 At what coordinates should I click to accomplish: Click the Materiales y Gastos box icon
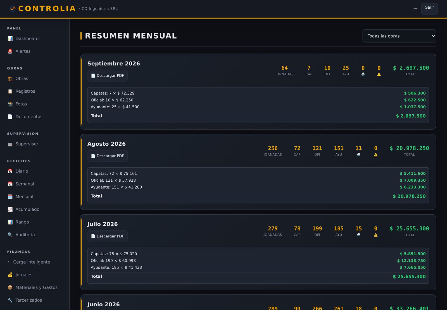10,287
